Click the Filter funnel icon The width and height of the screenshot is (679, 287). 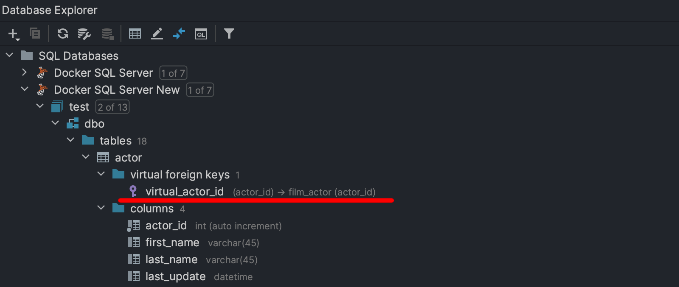(x=229, y=33)
